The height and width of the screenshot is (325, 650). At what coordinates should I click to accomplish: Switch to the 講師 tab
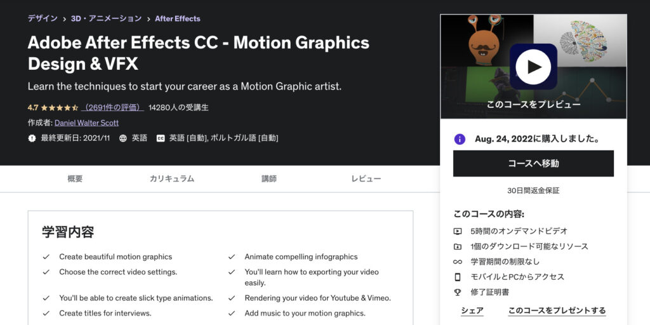click(269, 178)
